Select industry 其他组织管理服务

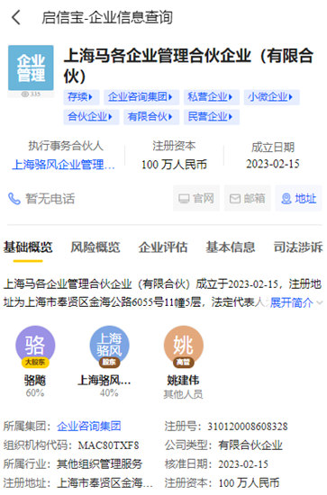(x=99, y=464)
